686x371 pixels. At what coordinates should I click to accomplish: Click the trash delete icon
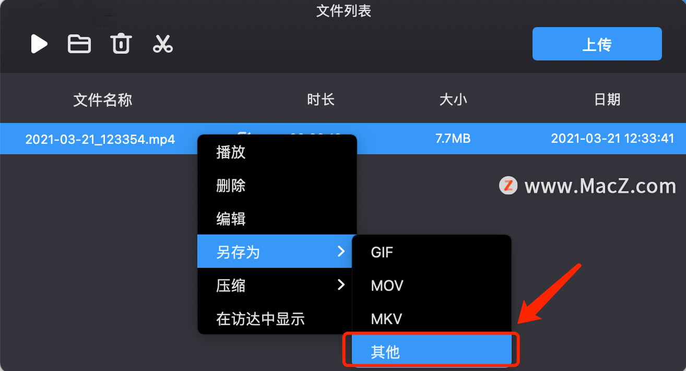point(121,44)
